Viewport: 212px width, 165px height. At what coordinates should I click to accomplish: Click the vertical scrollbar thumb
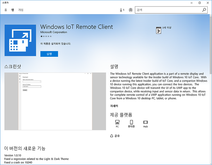tap(211, 45)
